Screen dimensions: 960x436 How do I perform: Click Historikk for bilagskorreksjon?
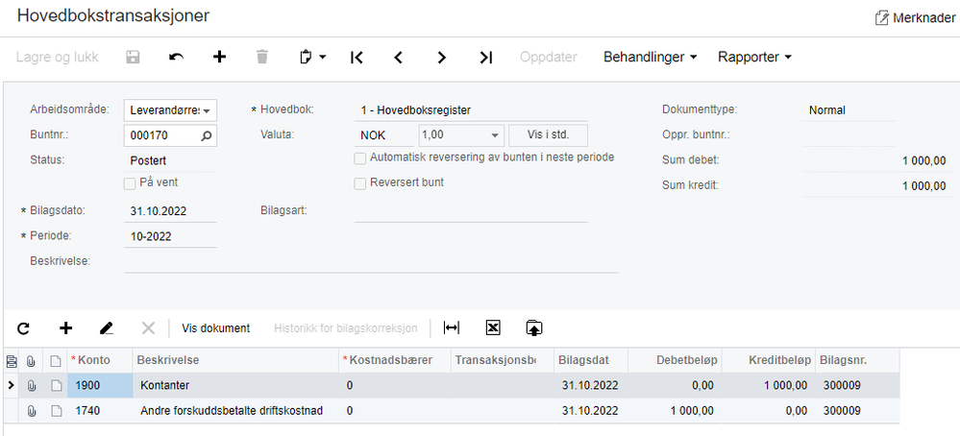pos(346,328)
